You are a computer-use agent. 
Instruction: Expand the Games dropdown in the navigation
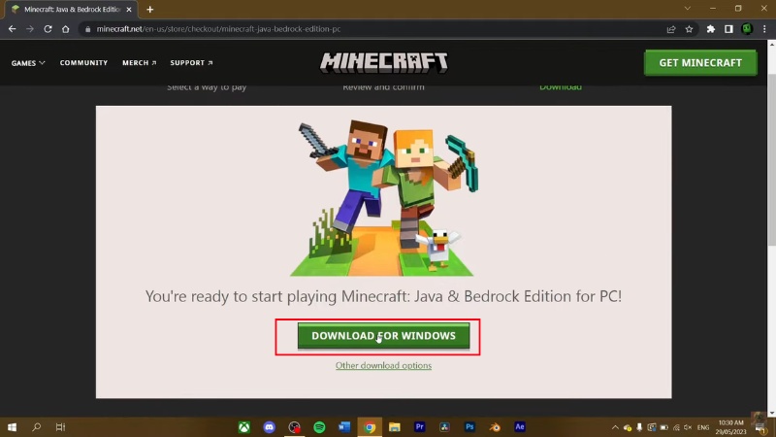[28, 63]
